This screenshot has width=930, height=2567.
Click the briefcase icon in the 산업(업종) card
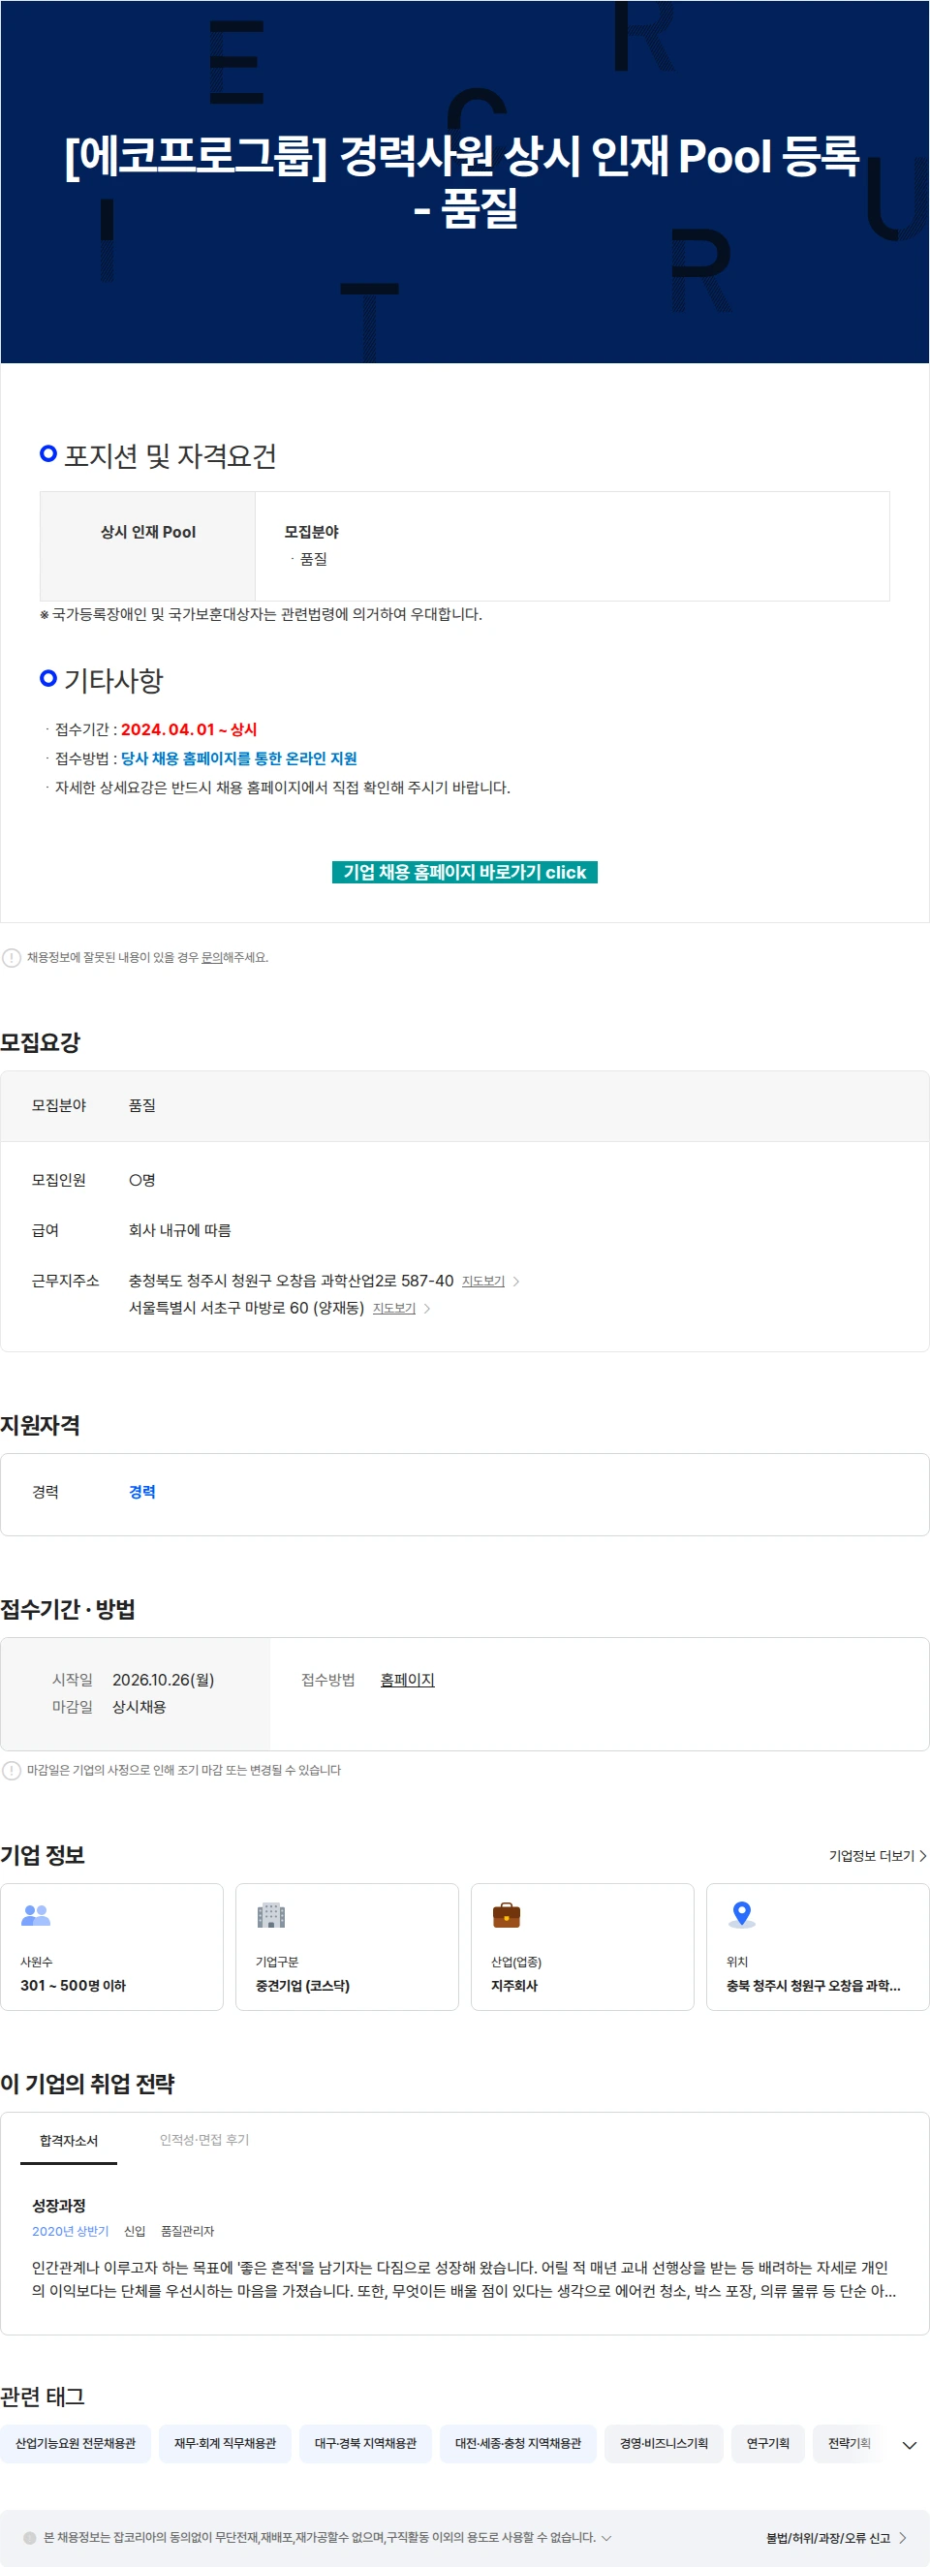point(507,1914)
